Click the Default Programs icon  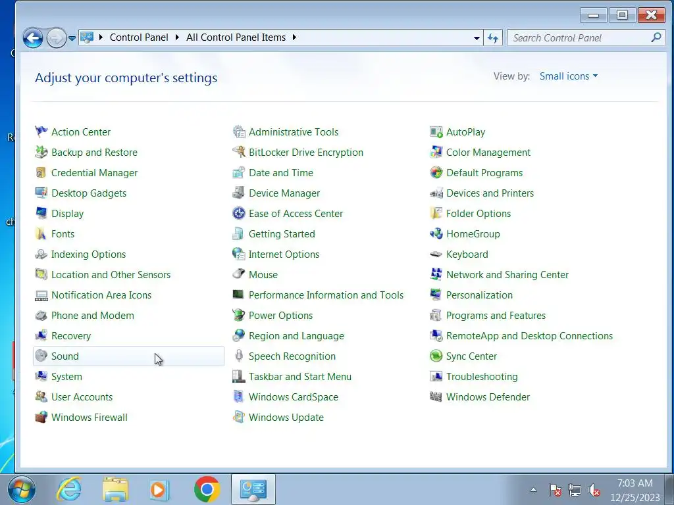[x=436, y=173]
